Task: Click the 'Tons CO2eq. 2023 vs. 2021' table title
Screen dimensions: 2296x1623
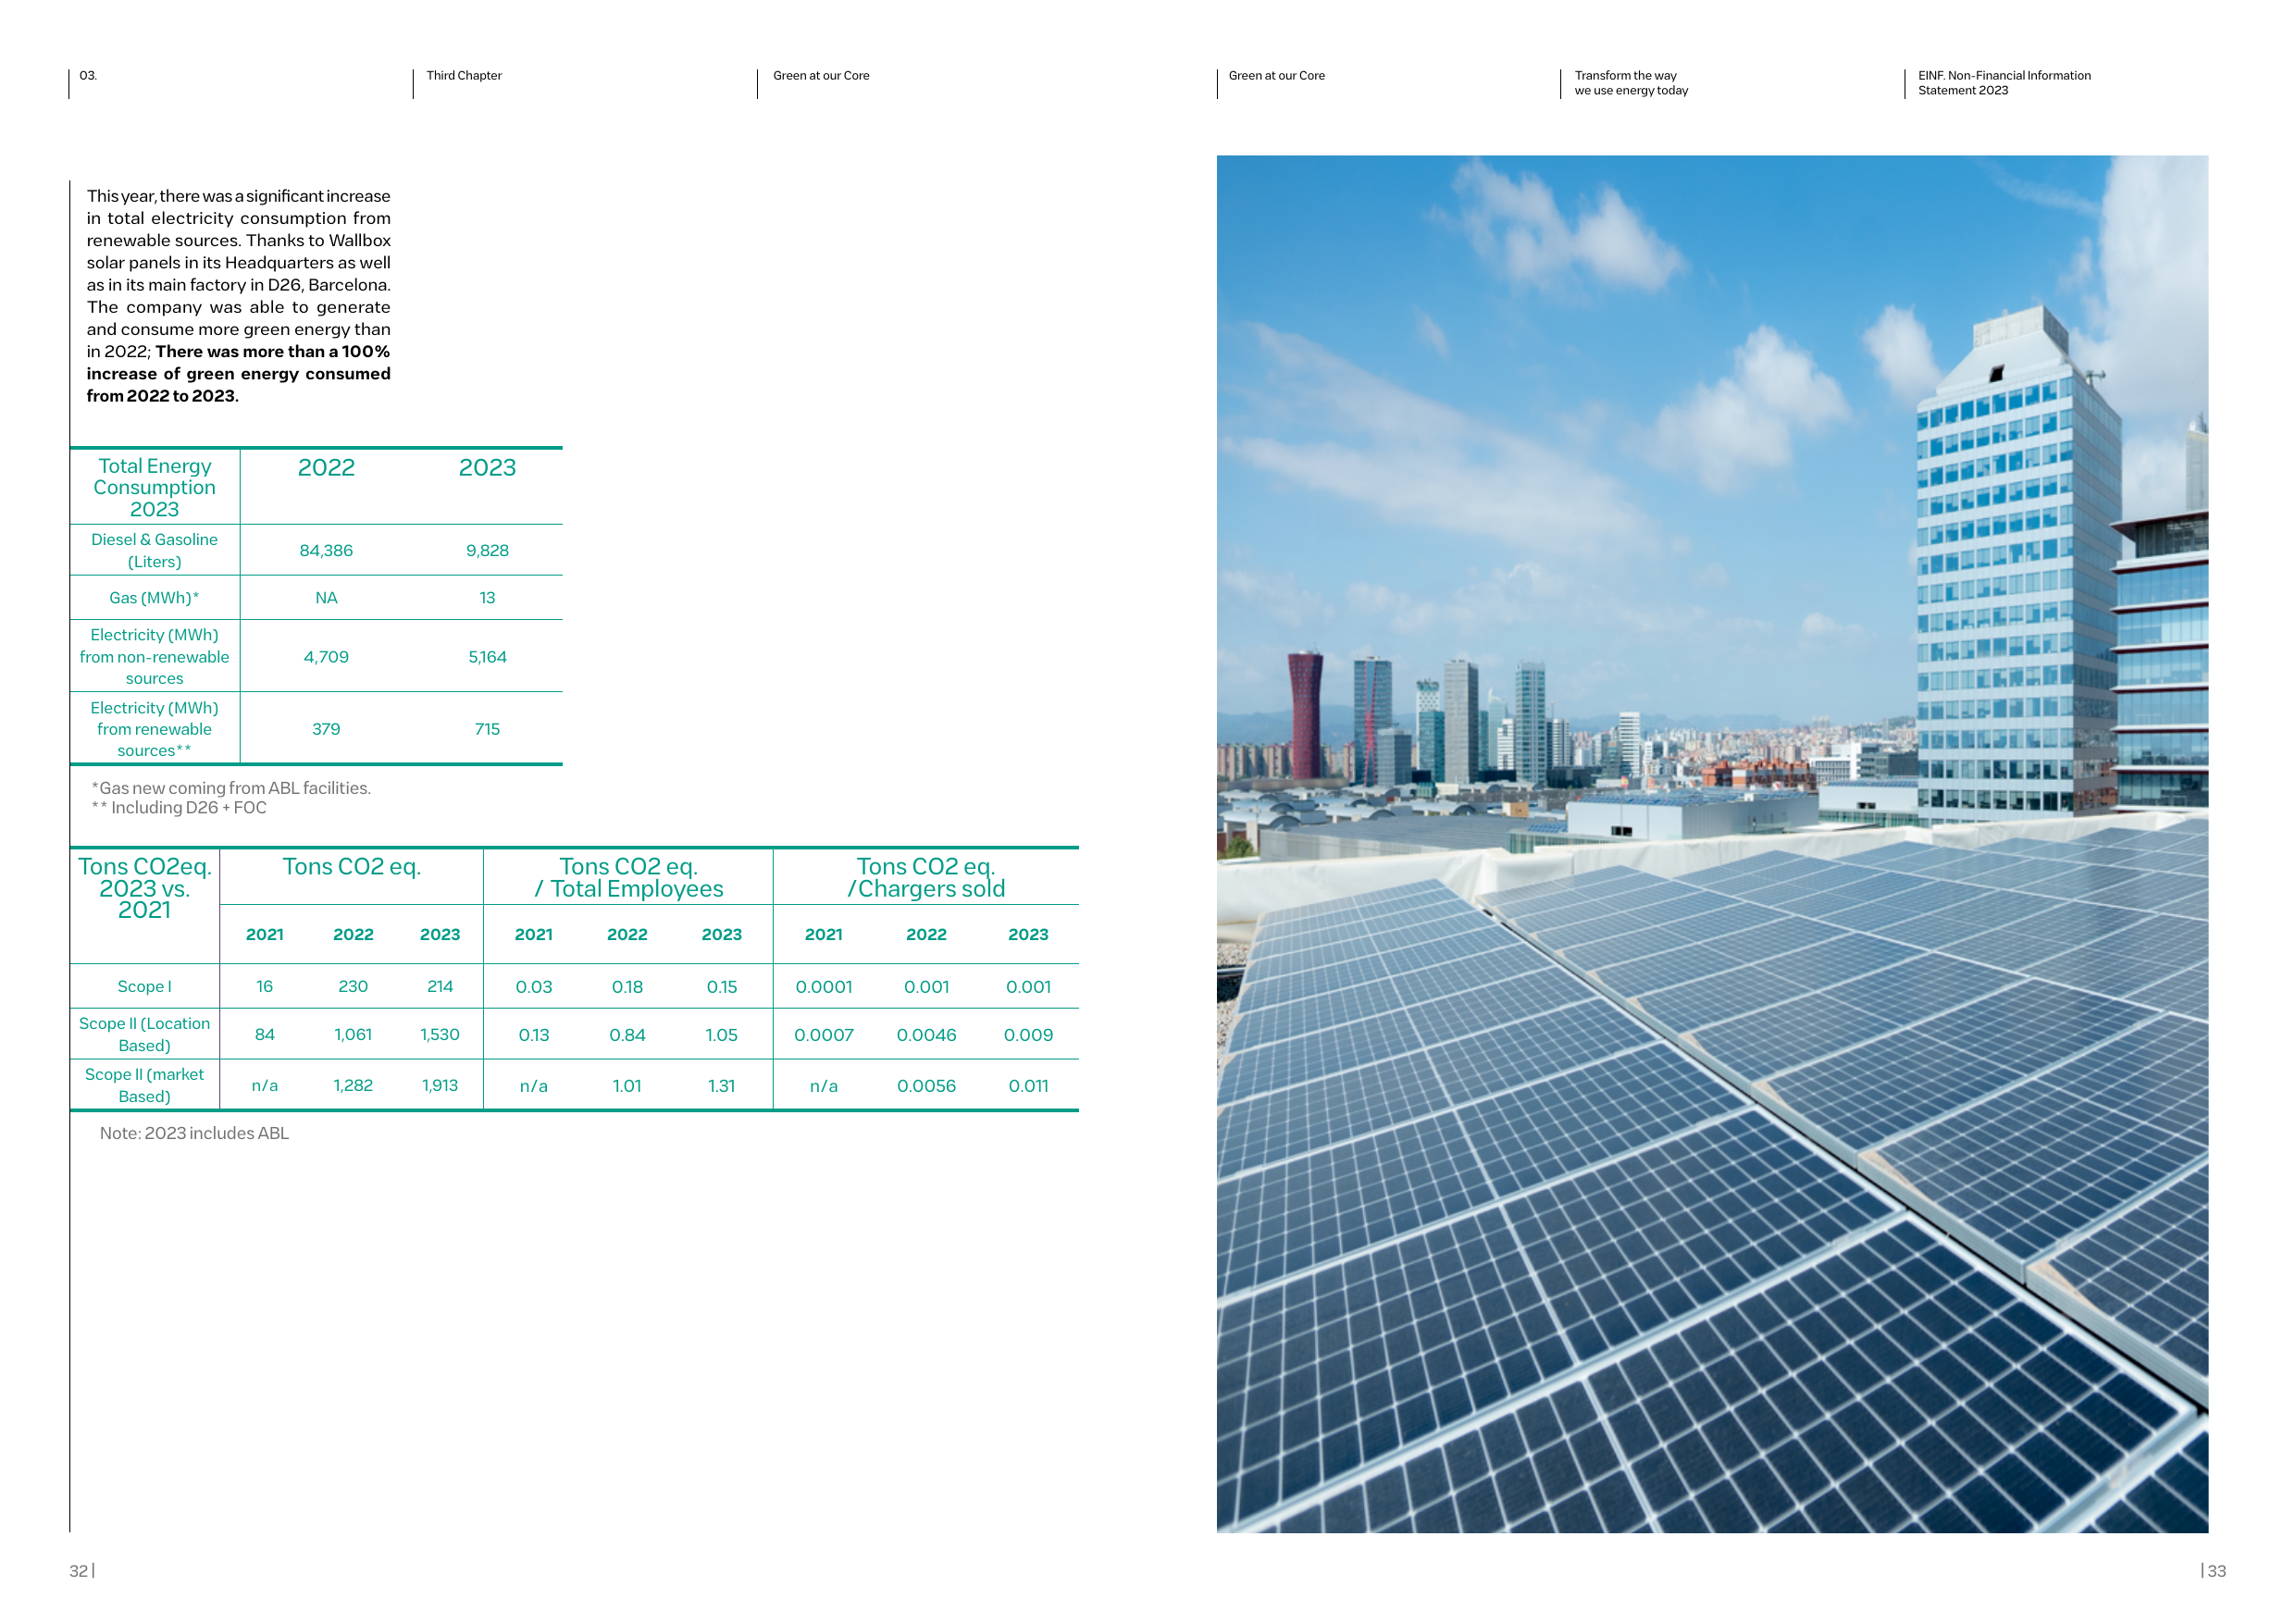Action: pos(145,888)
